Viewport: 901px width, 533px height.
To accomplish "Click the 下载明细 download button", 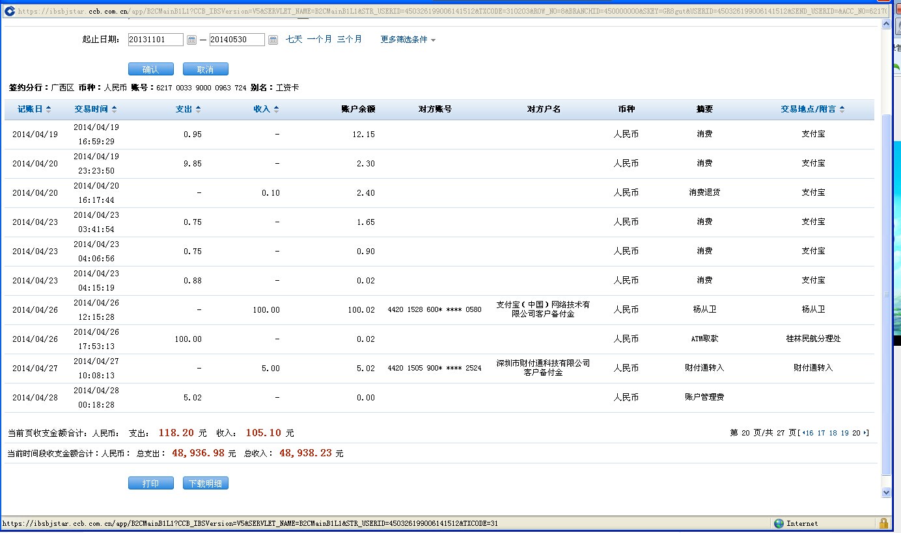I will pos(206,484).
